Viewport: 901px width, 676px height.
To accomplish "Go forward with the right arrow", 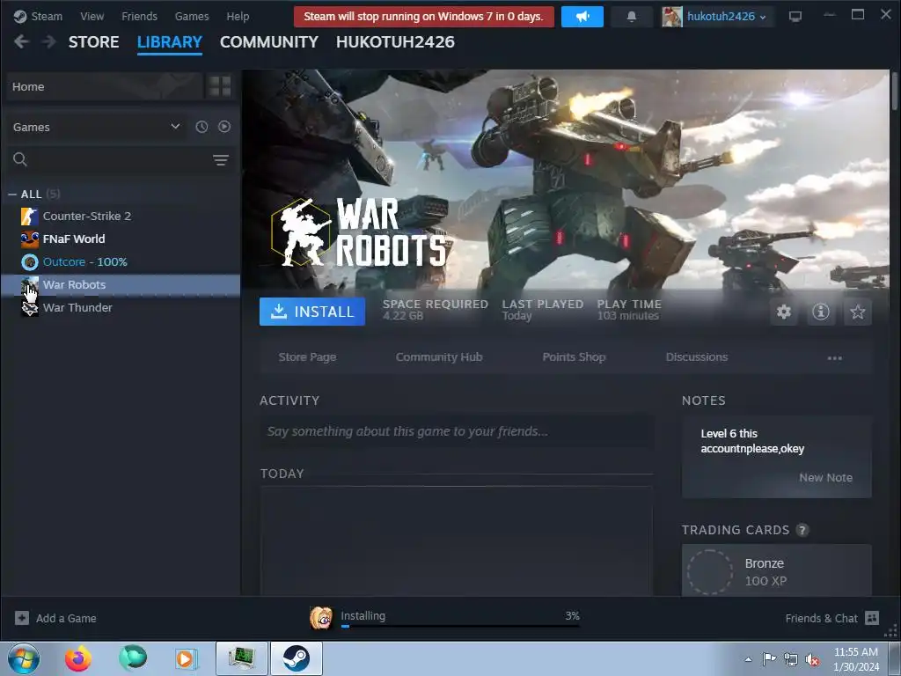I will (x=49, y=41).
